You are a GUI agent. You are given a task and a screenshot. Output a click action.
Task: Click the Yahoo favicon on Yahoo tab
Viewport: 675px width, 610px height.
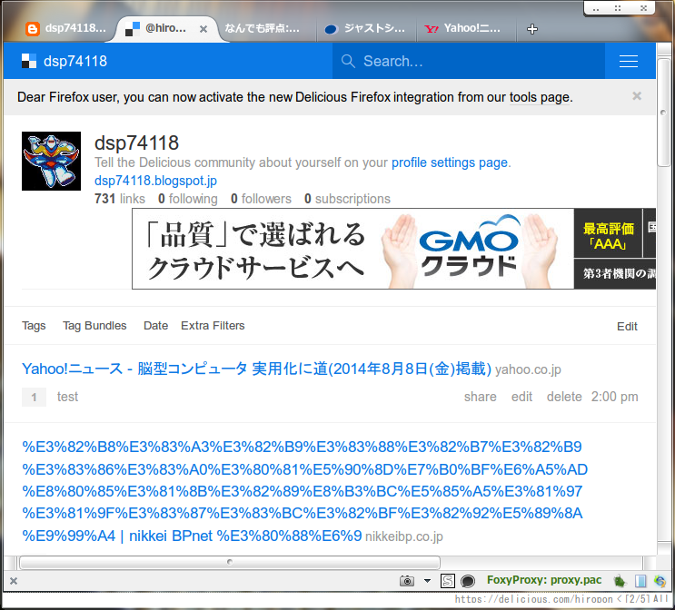coord(431,29)
